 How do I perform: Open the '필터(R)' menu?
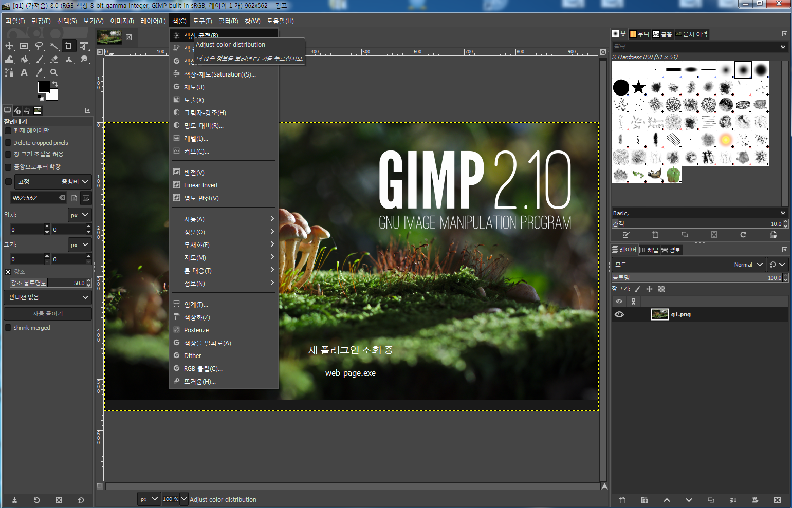tap(228, 21)
